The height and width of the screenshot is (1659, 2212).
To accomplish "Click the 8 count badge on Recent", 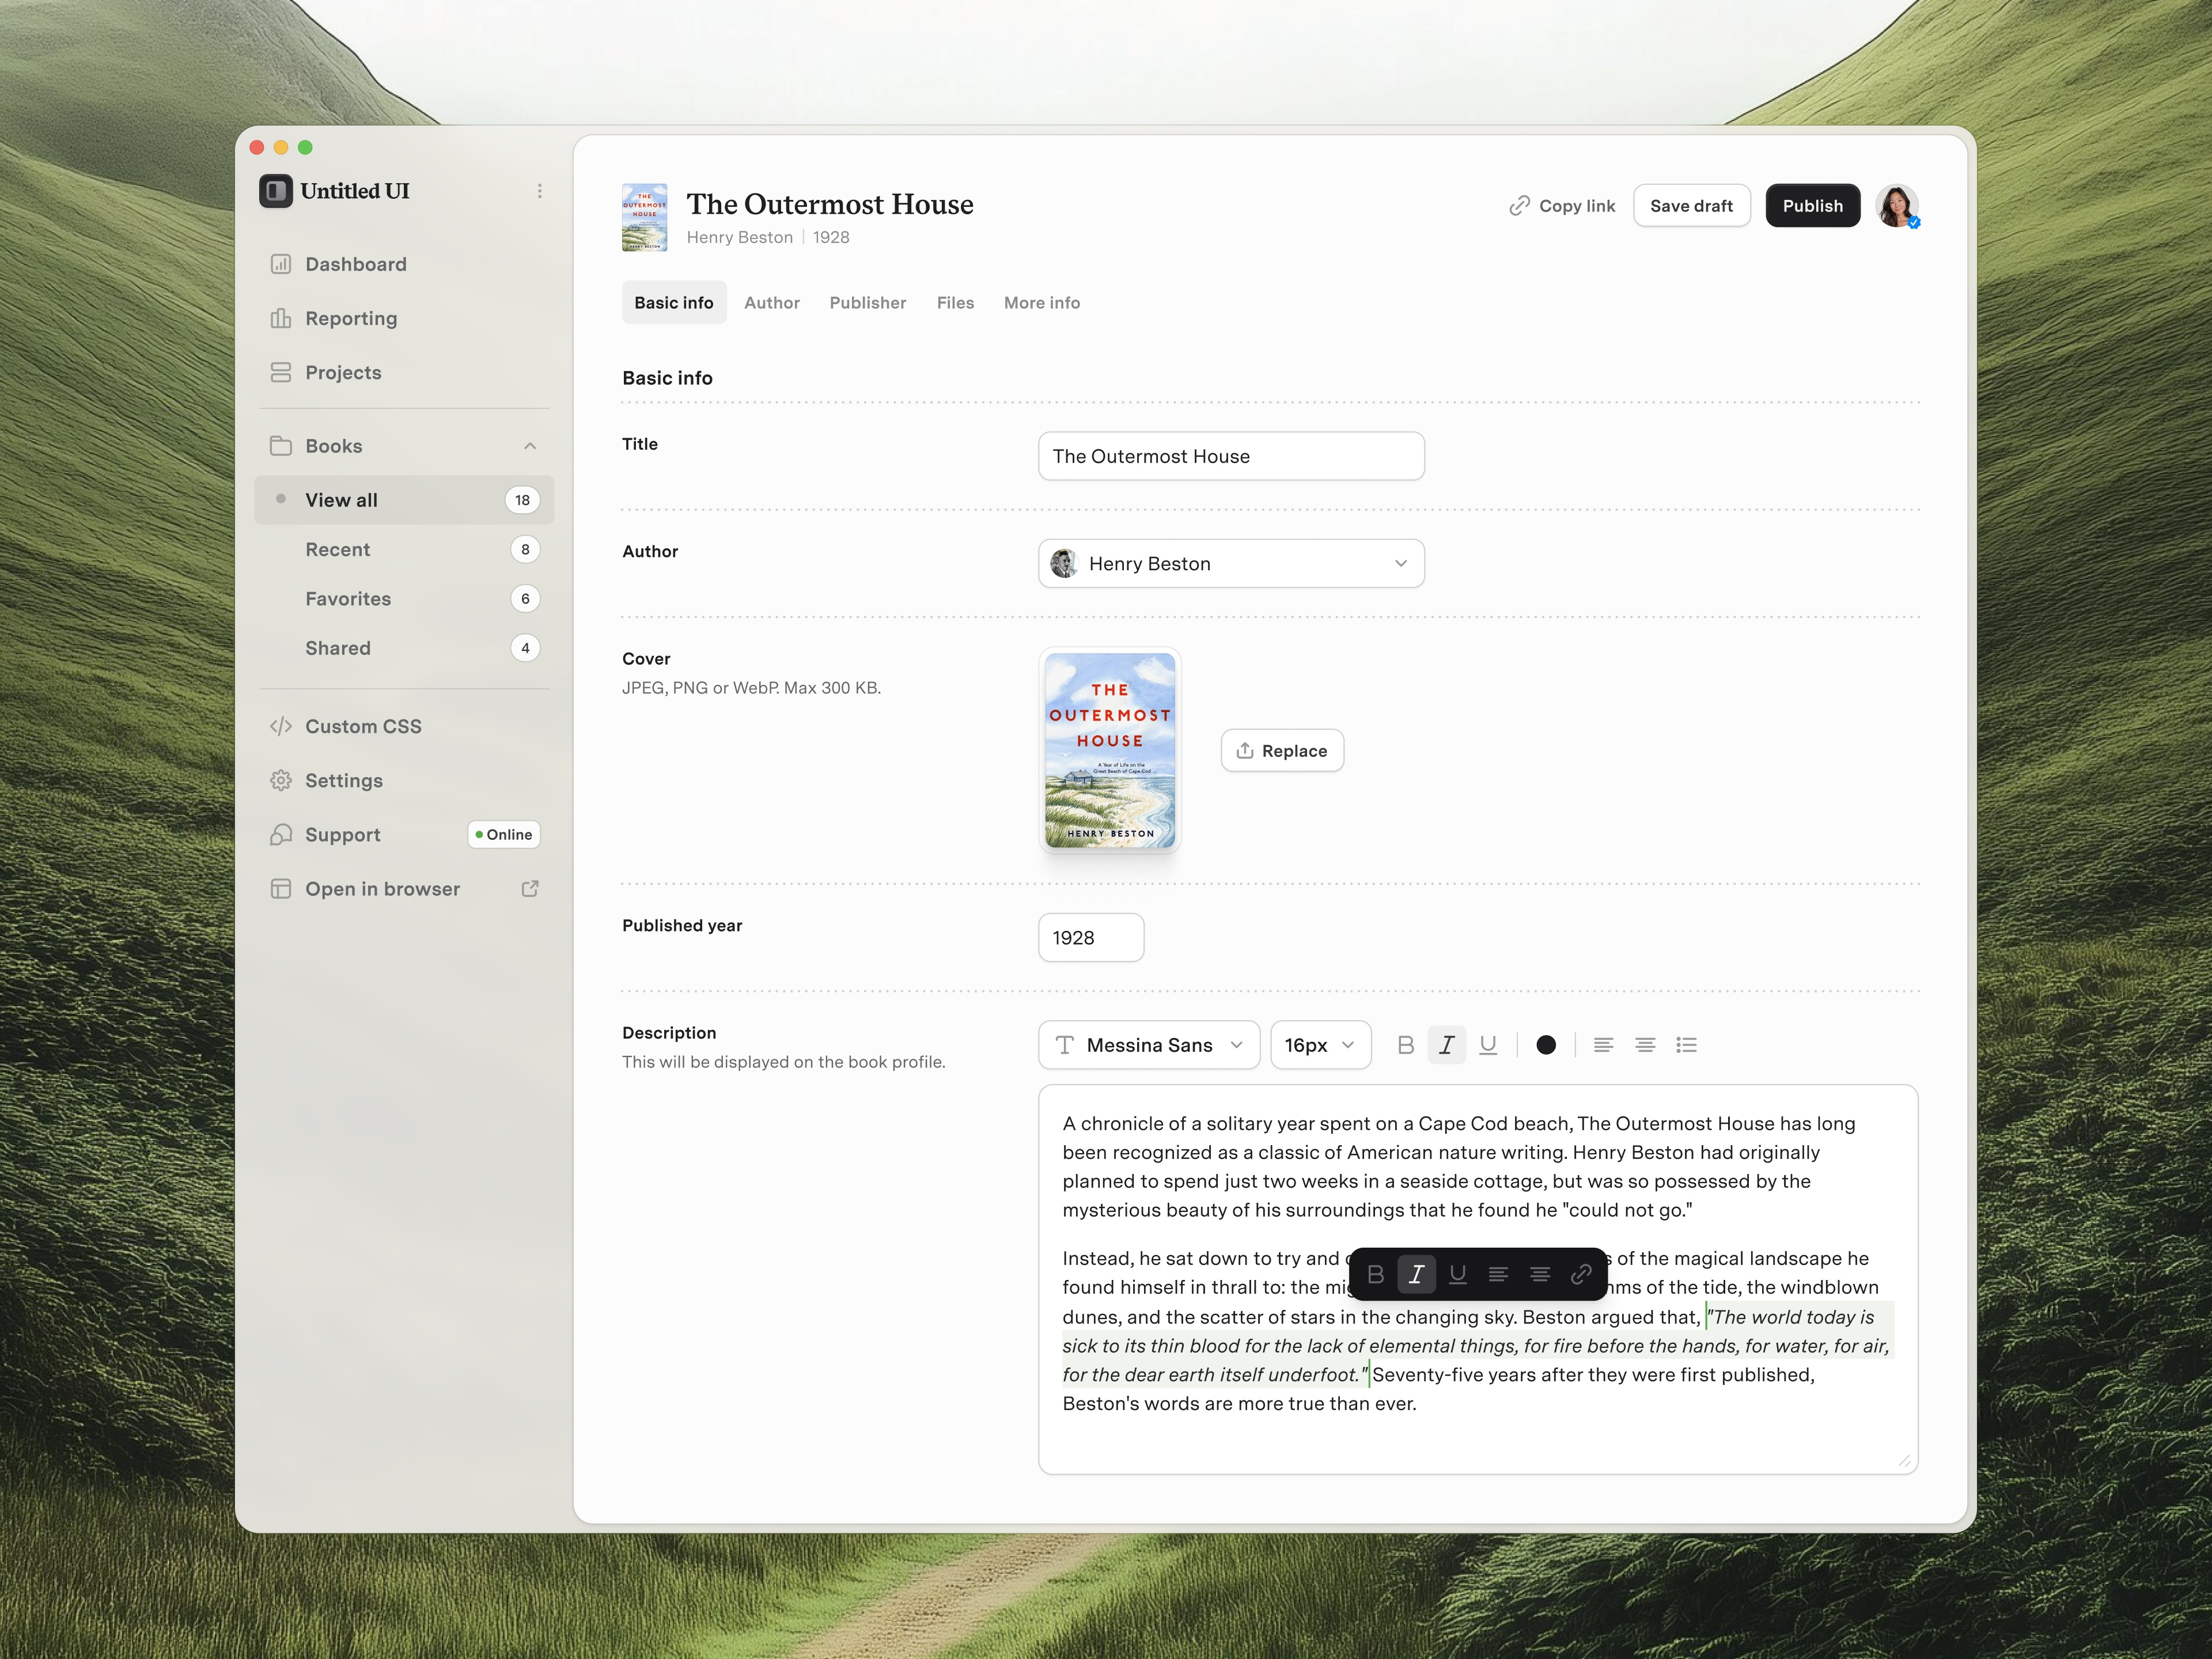I will tap(525, 549).
